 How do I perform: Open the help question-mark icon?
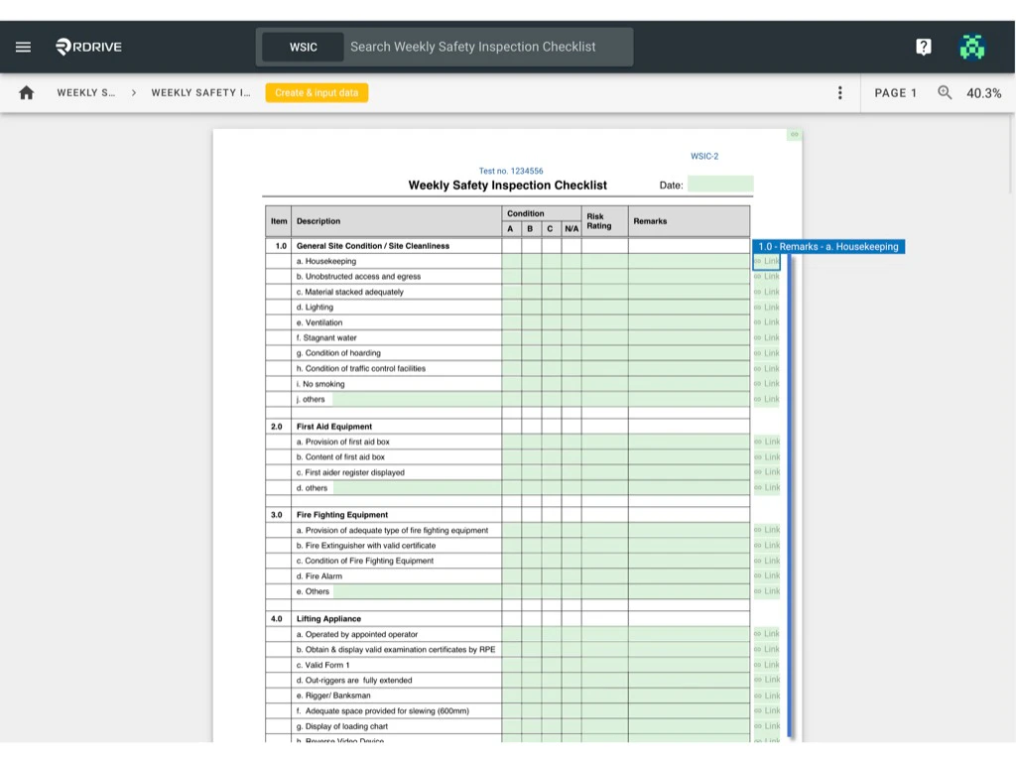923,47
